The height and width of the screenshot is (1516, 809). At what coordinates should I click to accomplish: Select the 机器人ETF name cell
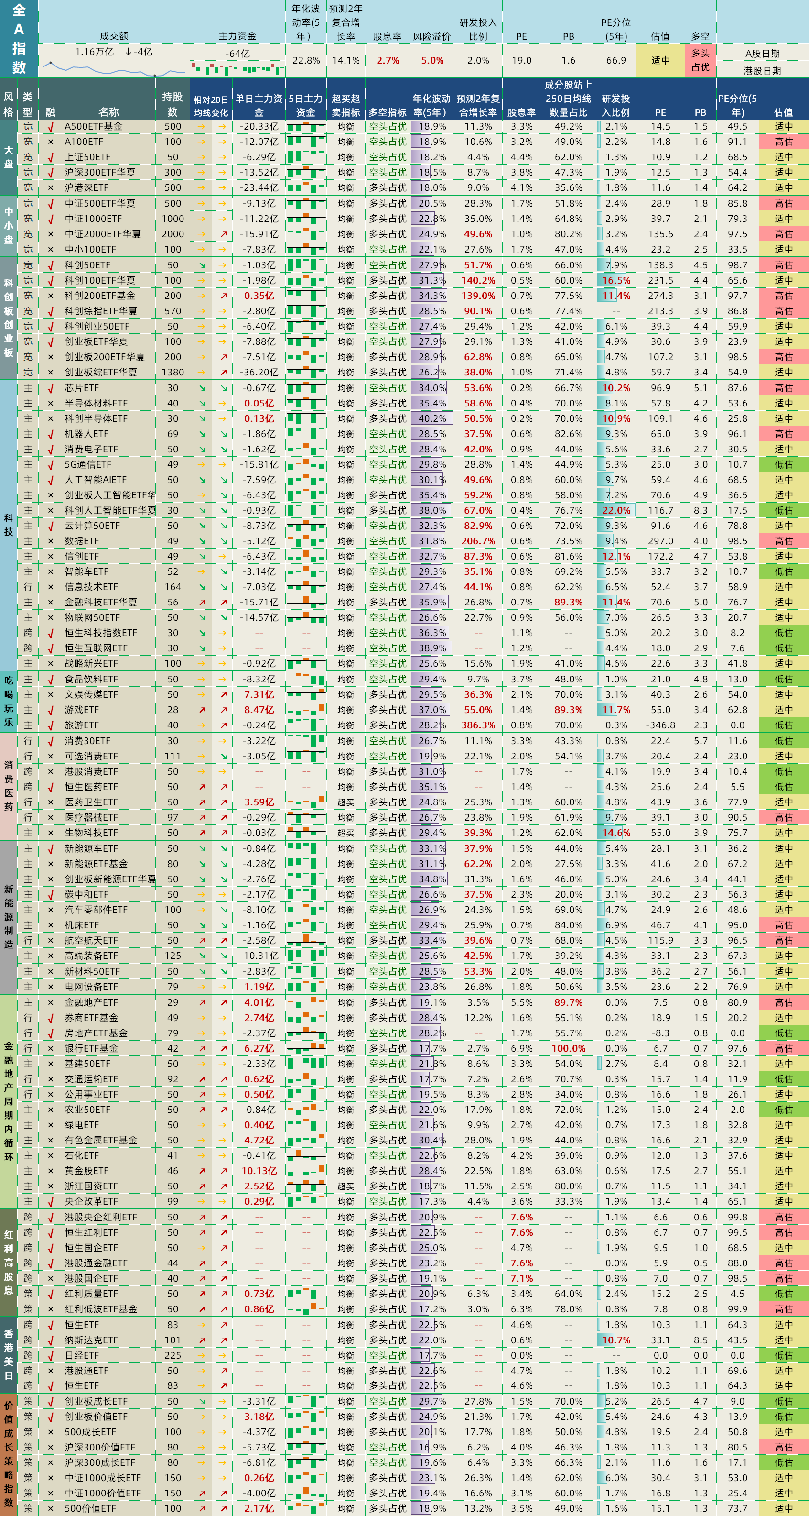(x=109, y=434)
